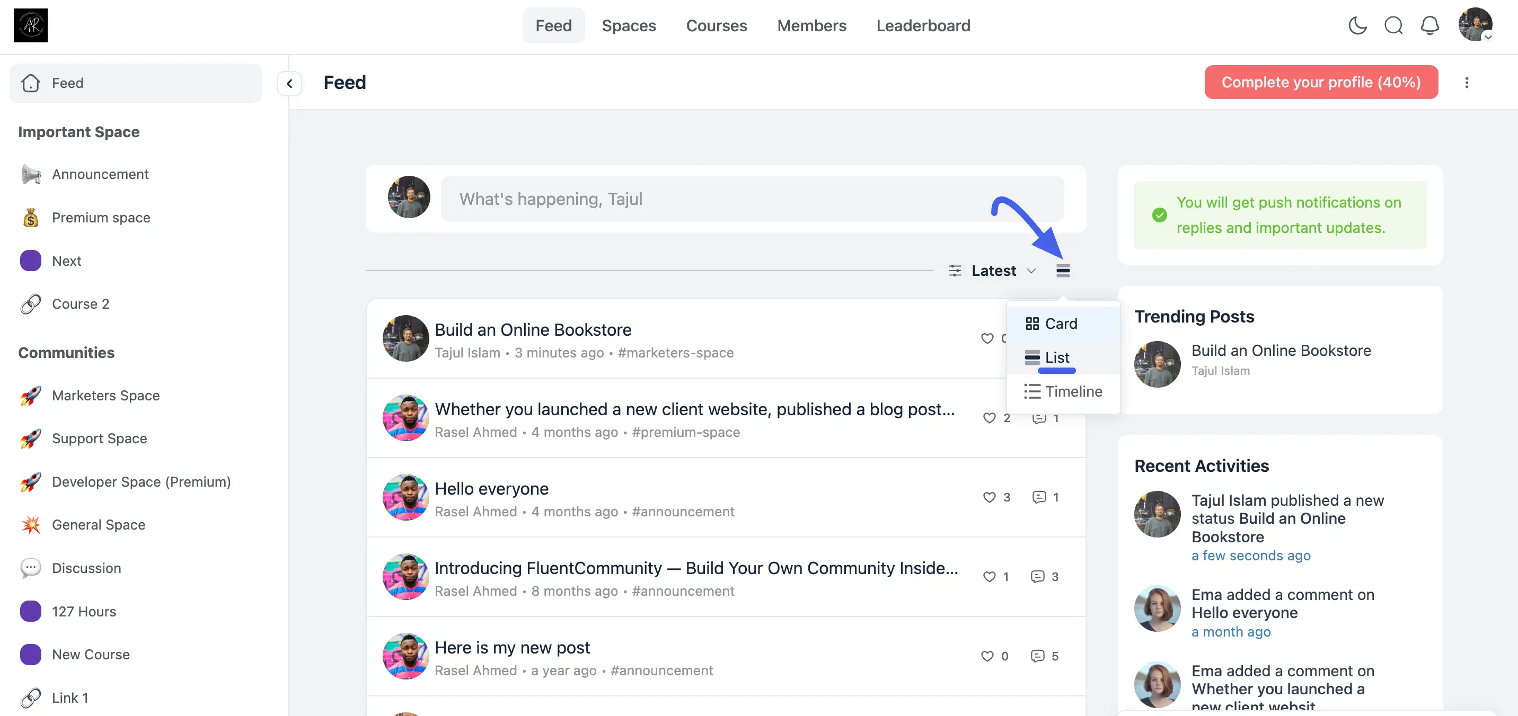The width and height of the screenshot is (1518, 716).
Task: Open the Introducing FluentCommunity post
Action: [696, 568]
